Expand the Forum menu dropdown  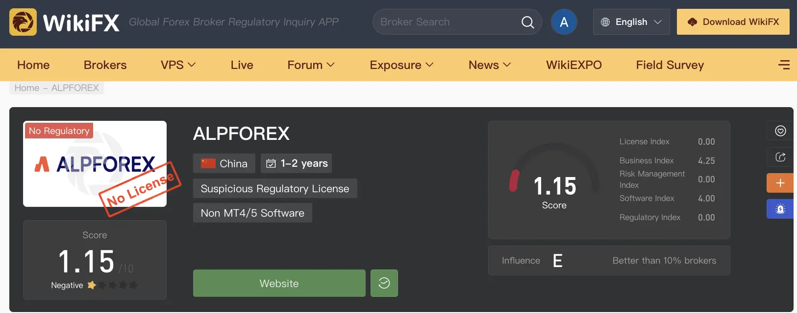coord(311,65)
